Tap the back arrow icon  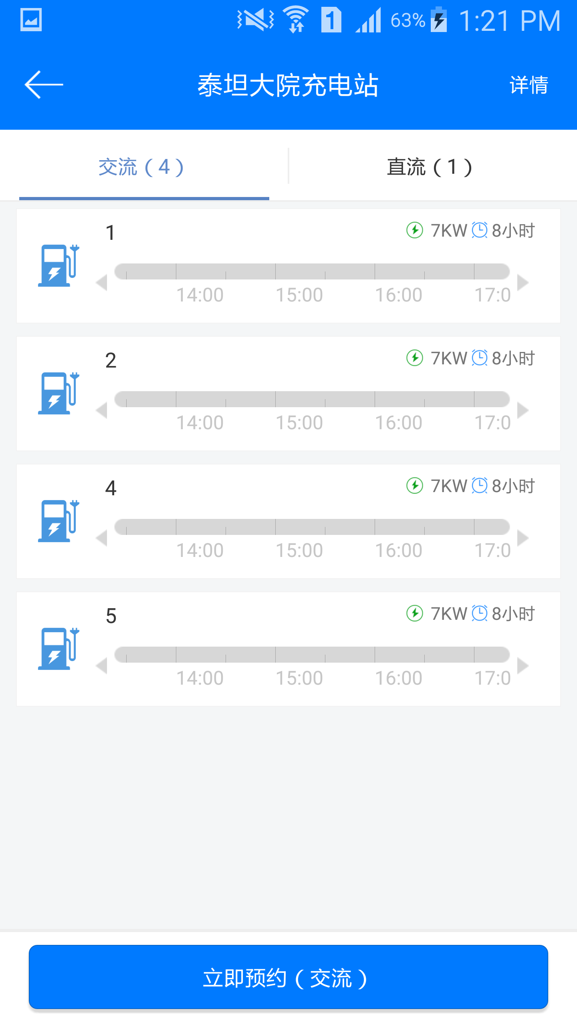[x=44, y=84]
